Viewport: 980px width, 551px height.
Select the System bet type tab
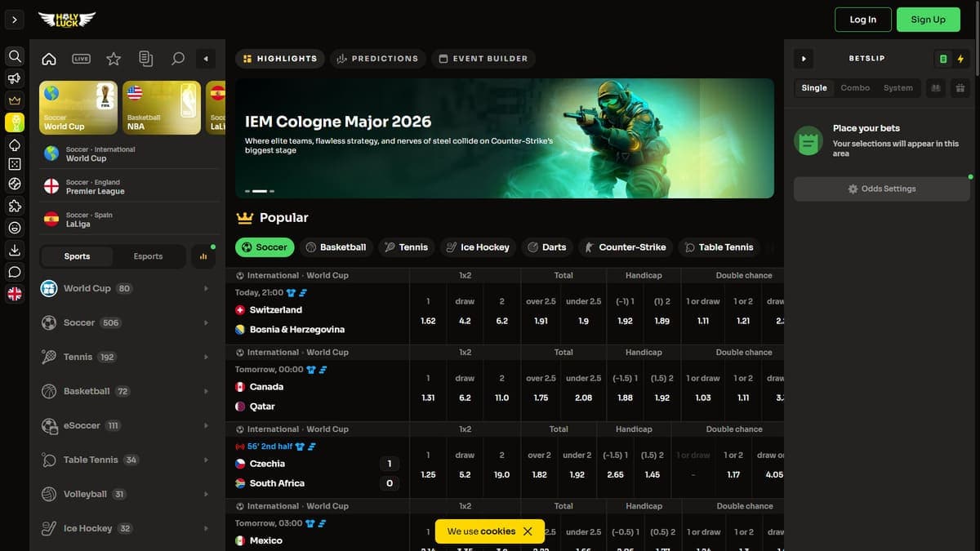point(898,88)
